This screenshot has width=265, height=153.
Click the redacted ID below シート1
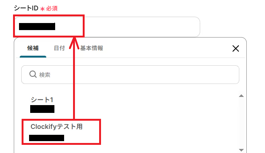click(42, 109)
